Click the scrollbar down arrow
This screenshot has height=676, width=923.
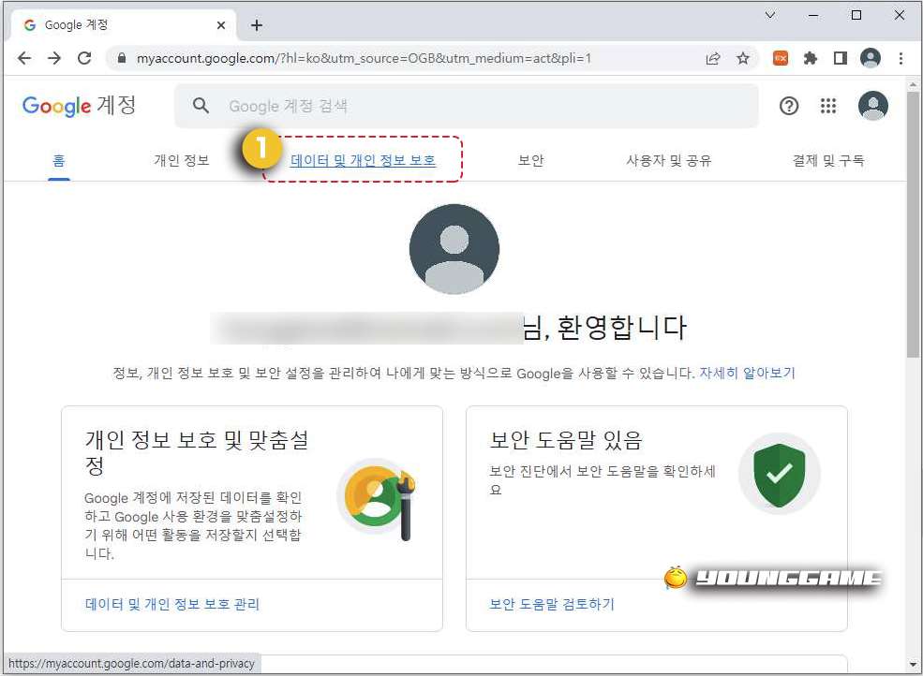913,665
